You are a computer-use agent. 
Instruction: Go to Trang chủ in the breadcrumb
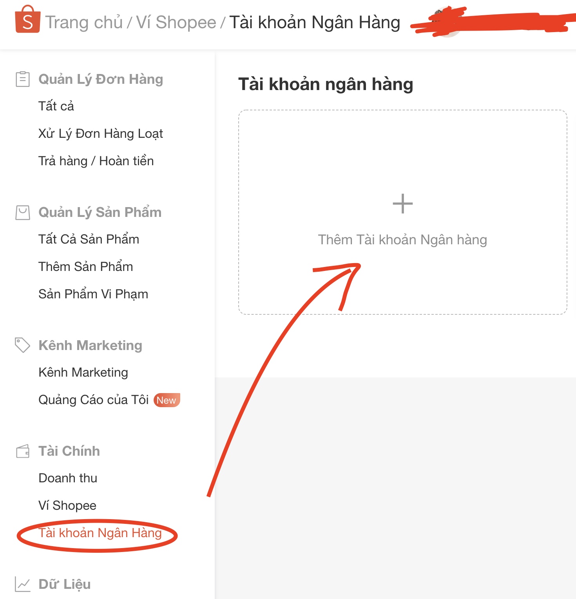(84, 22)
